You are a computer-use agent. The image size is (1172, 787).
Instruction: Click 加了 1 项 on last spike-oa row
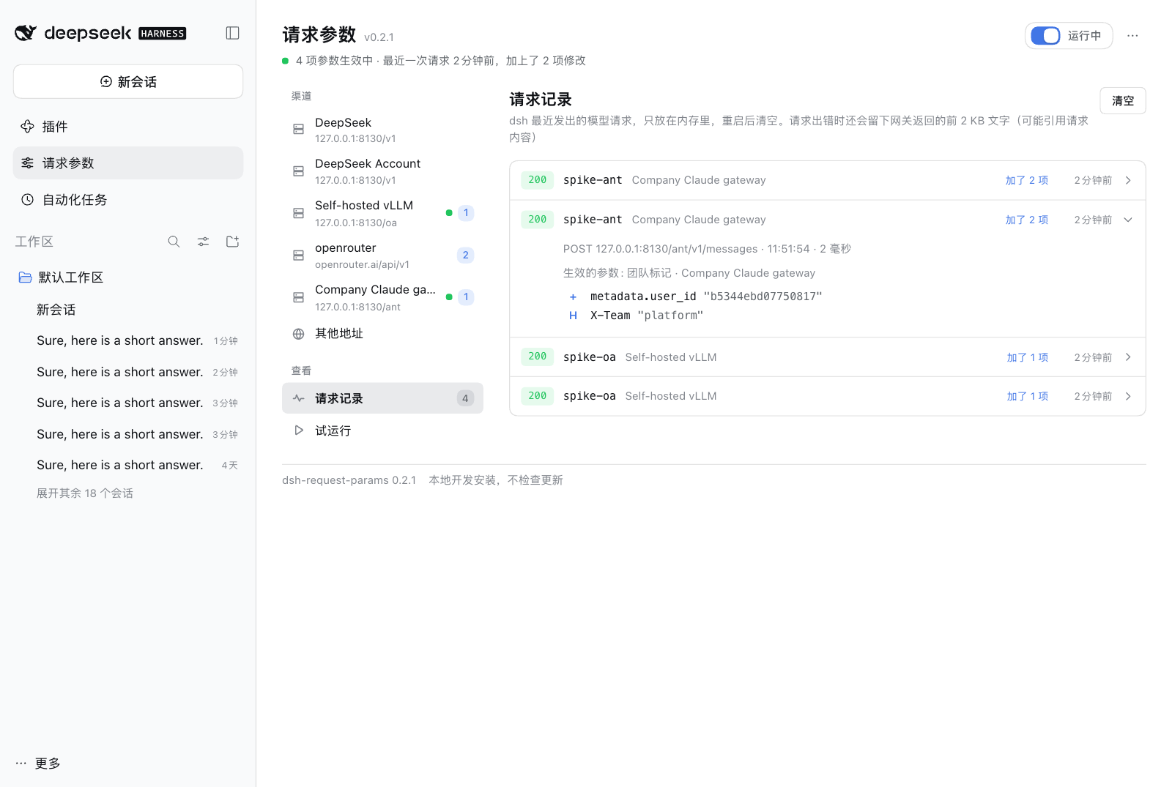tap(1027, 396)
